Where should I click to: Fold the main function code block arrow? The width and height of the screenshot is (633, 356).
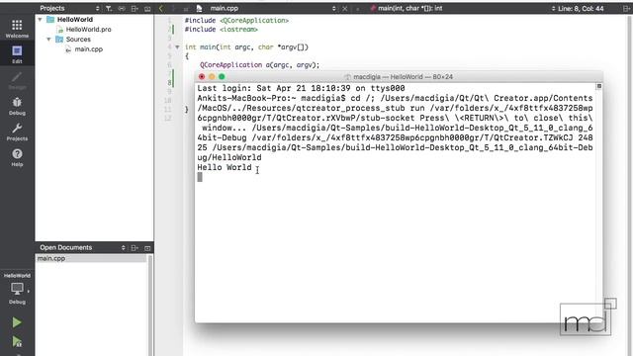pyautogui.click(x=177, y=47)
